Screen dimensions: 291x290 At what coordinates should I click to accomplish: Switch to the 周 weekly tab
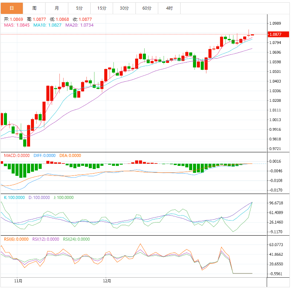34,8
